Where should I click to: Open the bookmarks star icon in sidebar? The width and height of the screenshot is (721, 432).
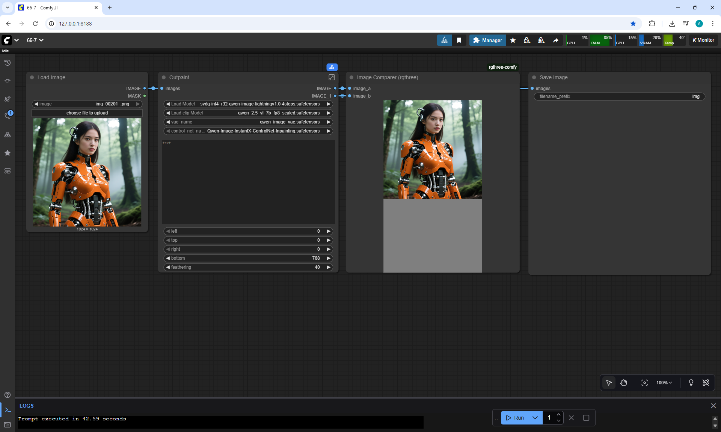click(x=7, y=153)
